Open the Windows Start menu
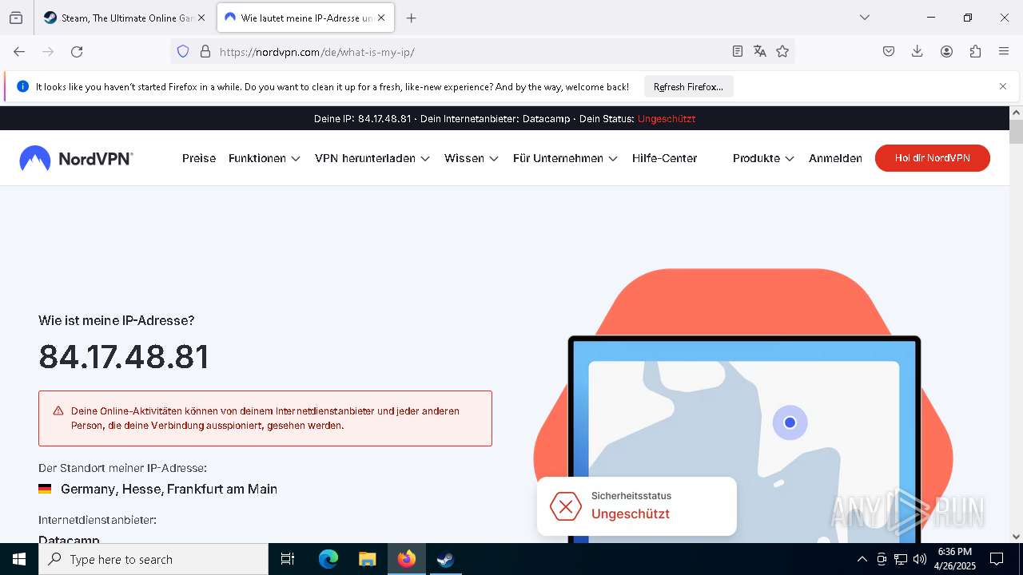 (19, 559)
